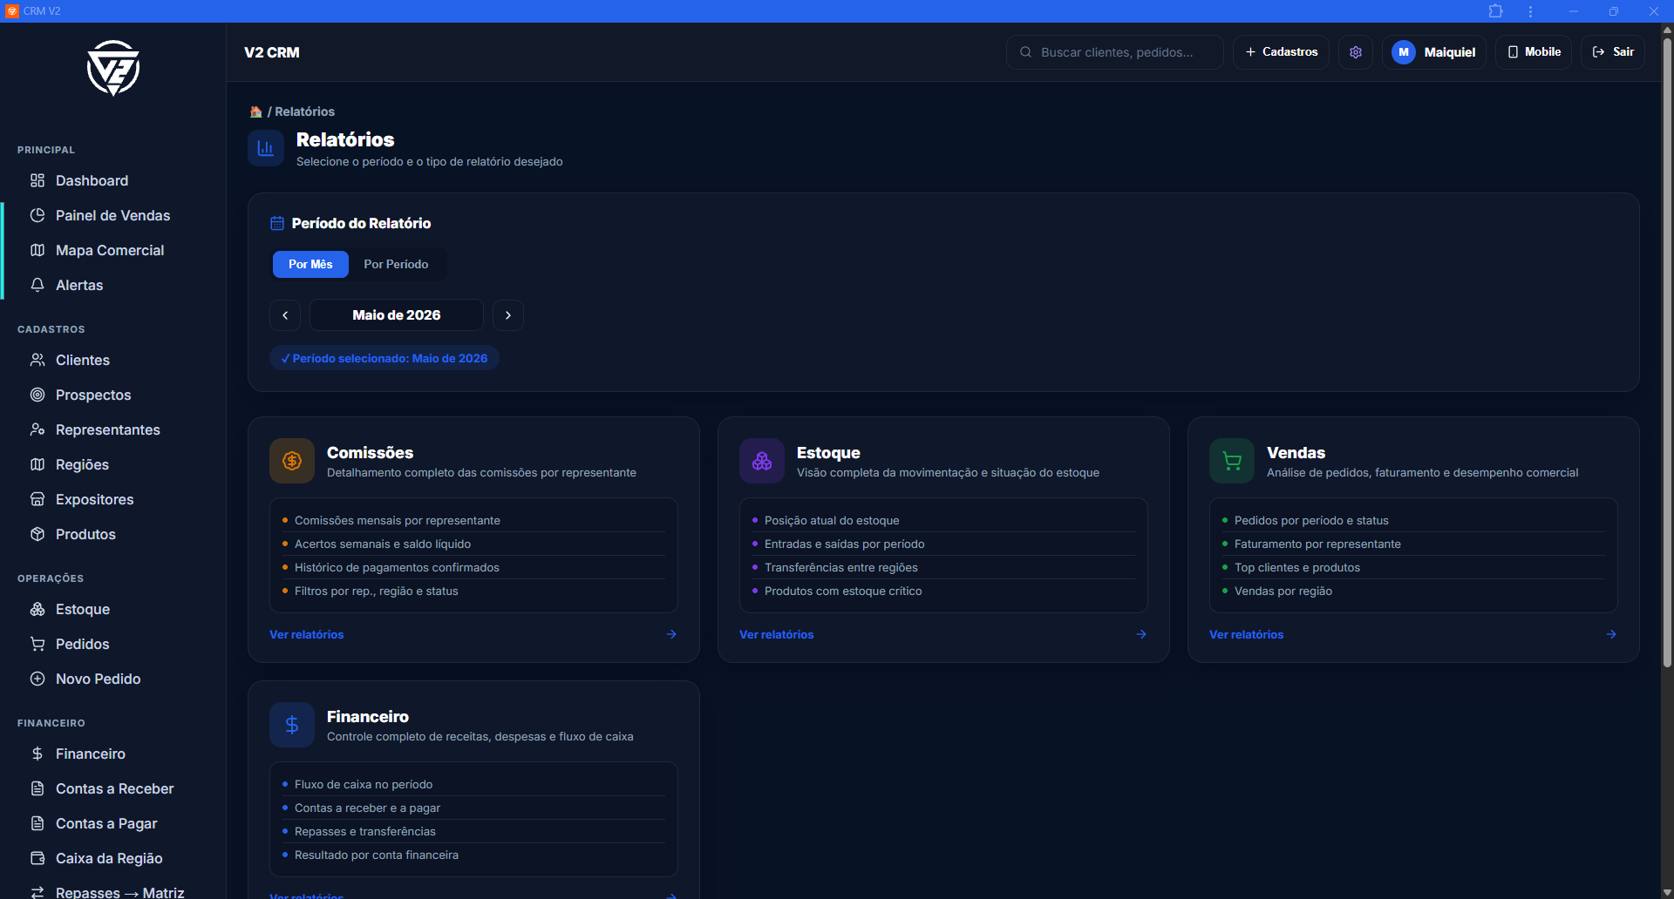The image size is (1674, 899).
Task: Click the V2 logo in sidebar
Action: pyautogui.click(x=113, y=68)
